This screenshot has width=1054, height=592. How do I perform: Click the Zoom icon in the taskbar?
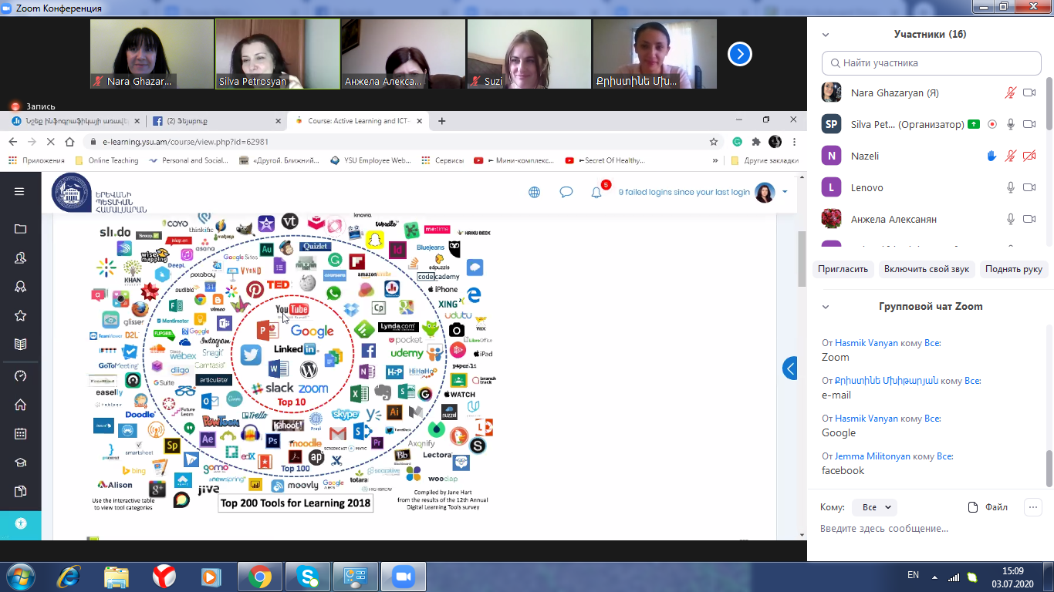pyautogui.click(x=403, y=577)
